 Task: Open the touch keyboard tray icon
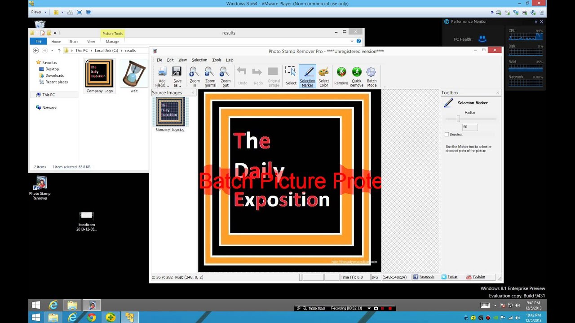pos(485,306)
